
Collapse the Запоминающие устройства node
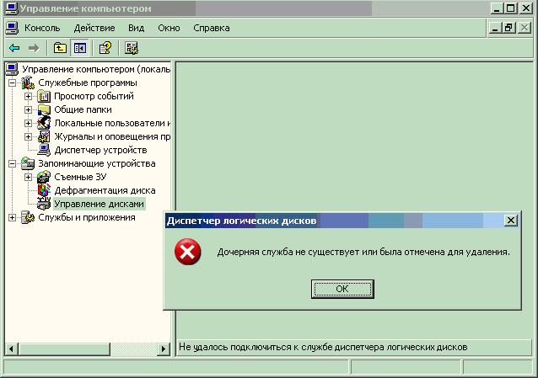[x=12, y=163]
